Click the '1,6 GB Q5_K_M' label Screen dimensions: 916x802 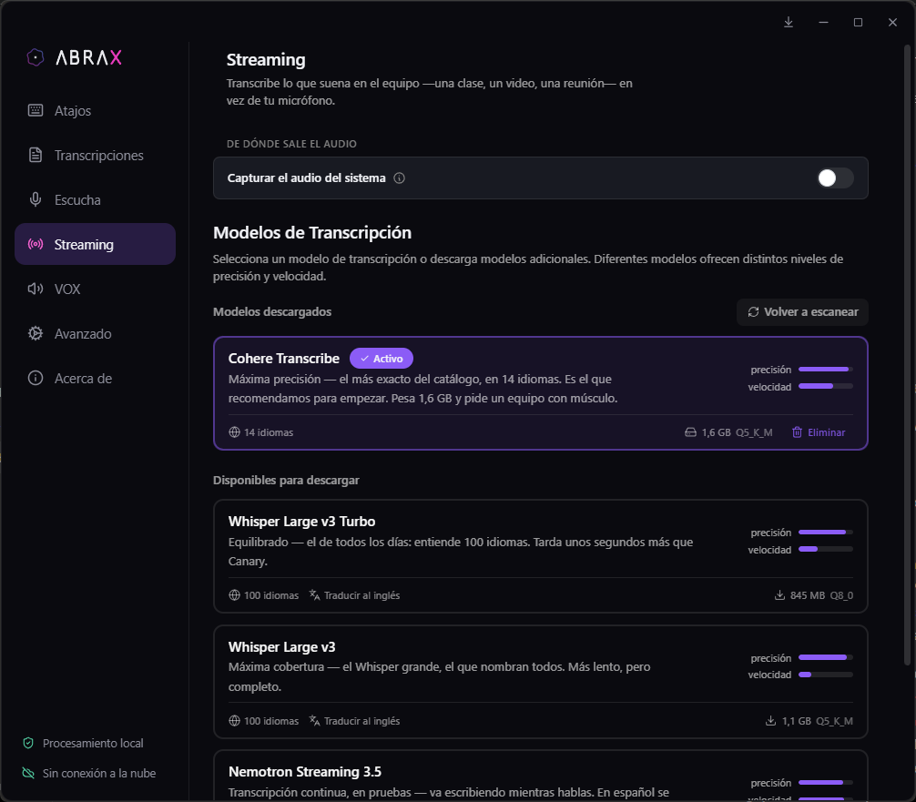[737, 432]
